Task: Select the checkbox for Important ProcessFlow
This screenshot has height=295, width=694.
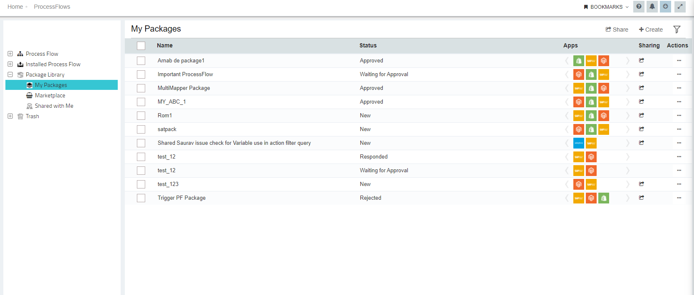Action: pyautogui.click(x=141, y=74)
